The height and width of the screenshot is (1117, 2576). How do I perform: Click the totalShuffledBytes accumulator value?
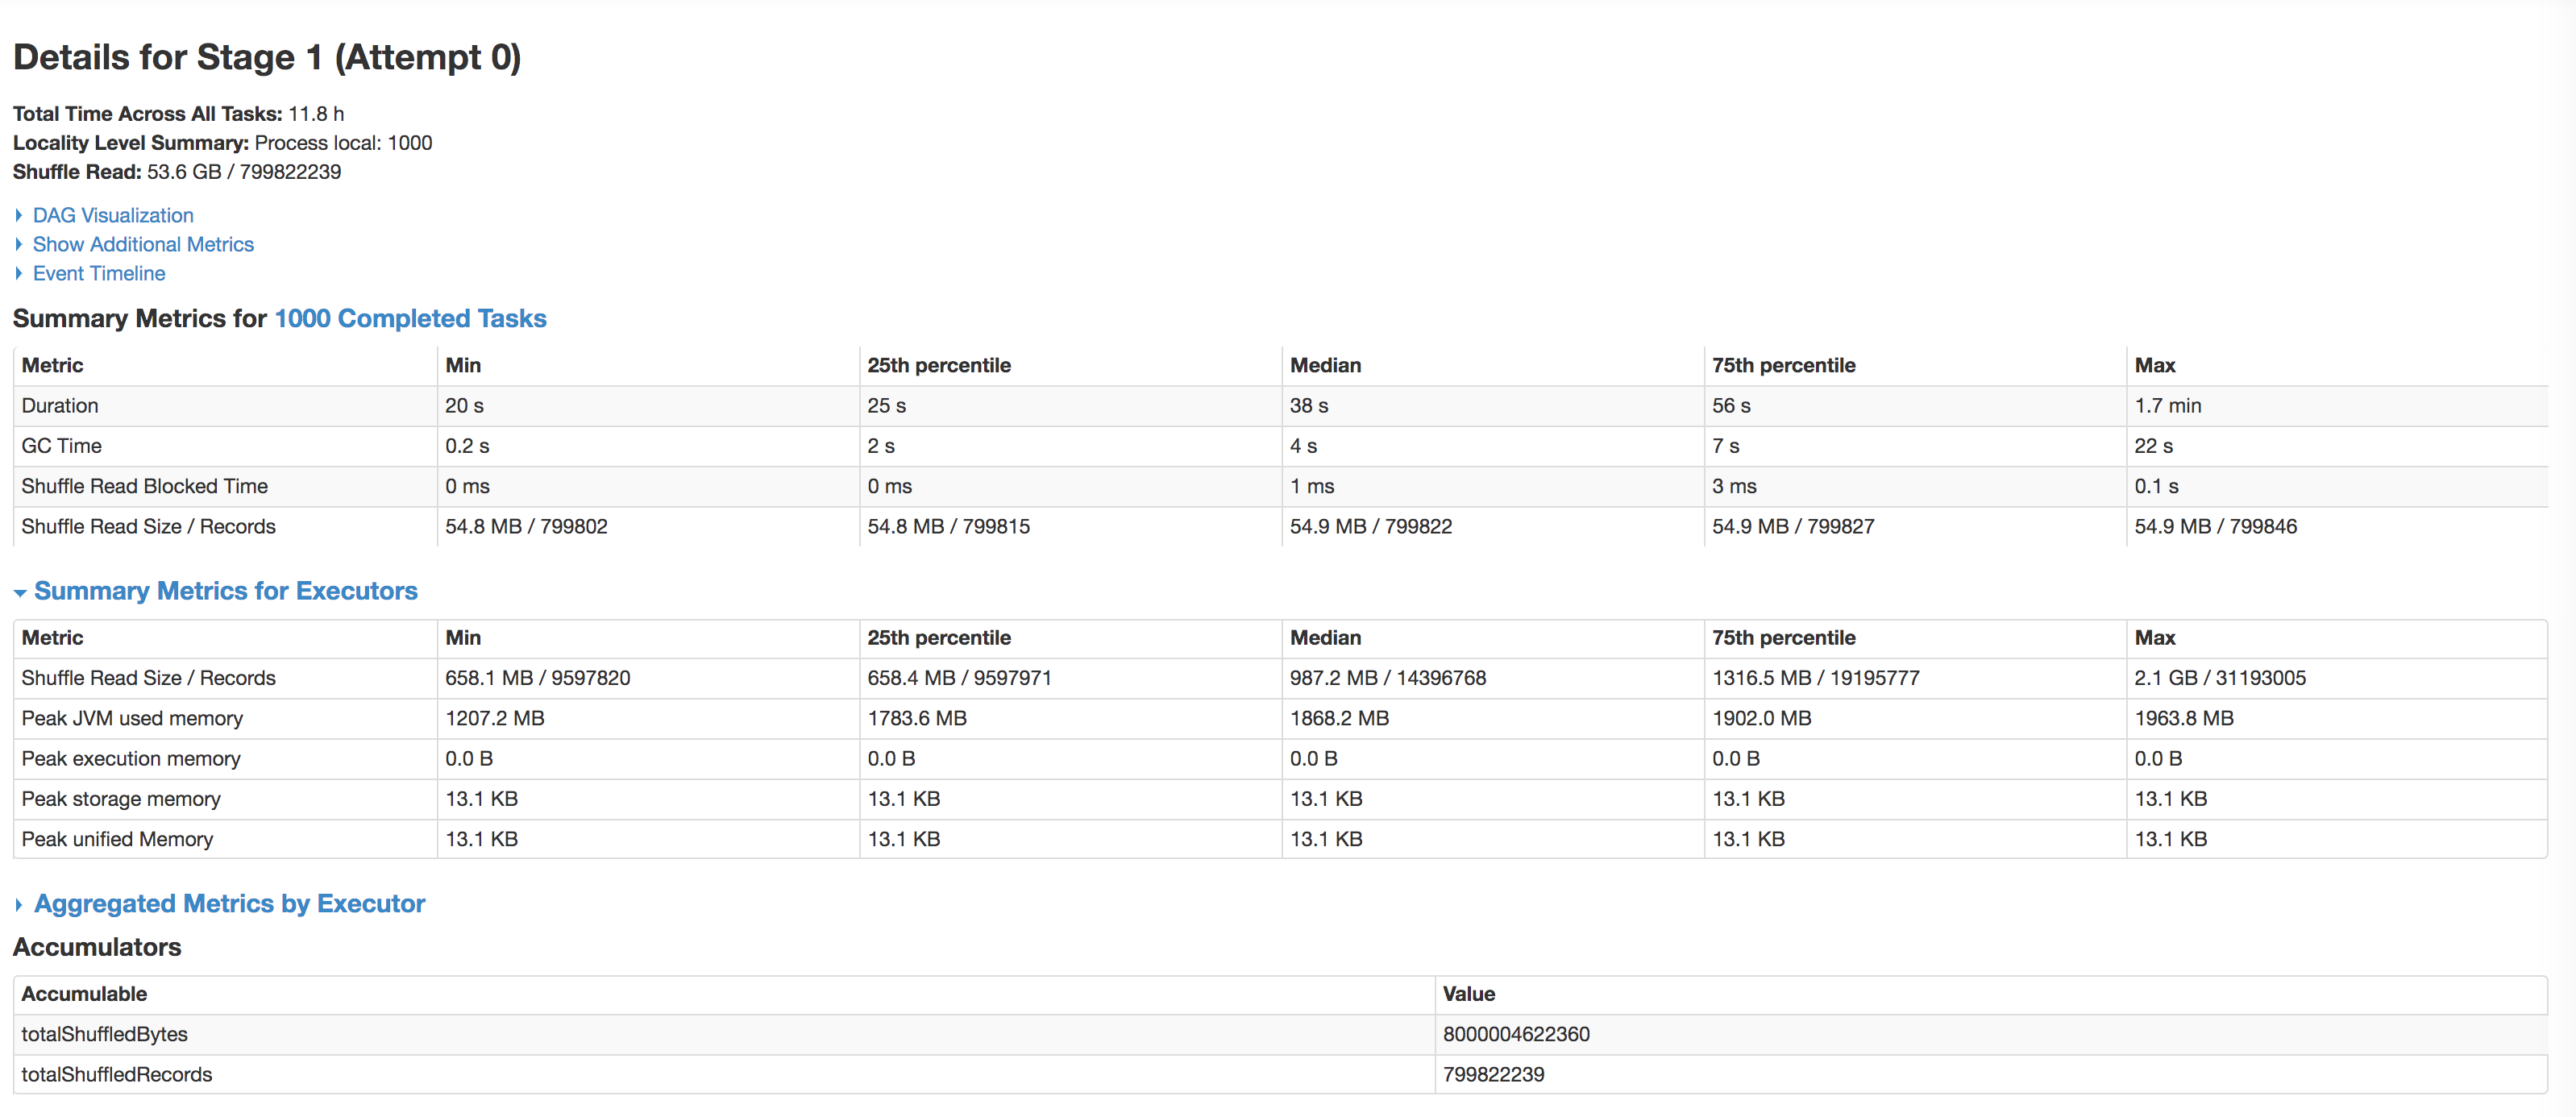(1515, 1034)
